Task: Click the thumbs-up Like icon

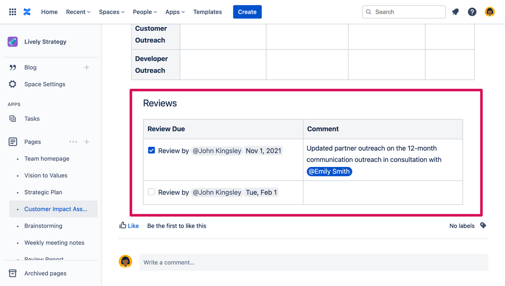Action: point(123,225)
